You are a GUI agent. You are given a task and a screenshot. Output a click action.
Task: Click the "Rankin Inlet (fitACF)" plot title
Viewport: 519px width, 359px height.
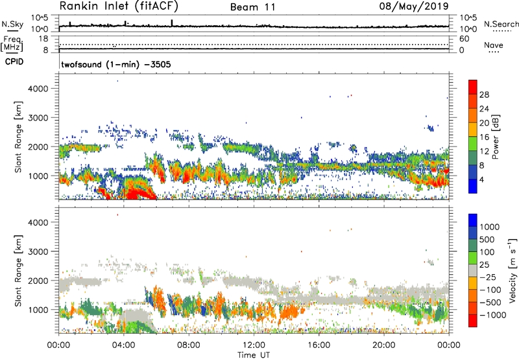point(119,6)
